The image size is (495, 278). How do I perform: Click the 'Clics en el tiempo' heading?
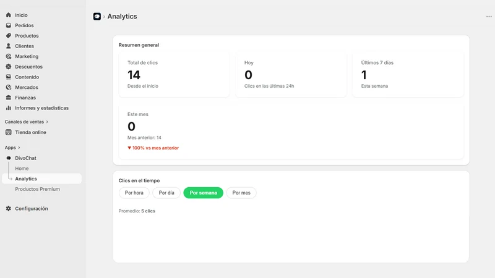point(139,180)
